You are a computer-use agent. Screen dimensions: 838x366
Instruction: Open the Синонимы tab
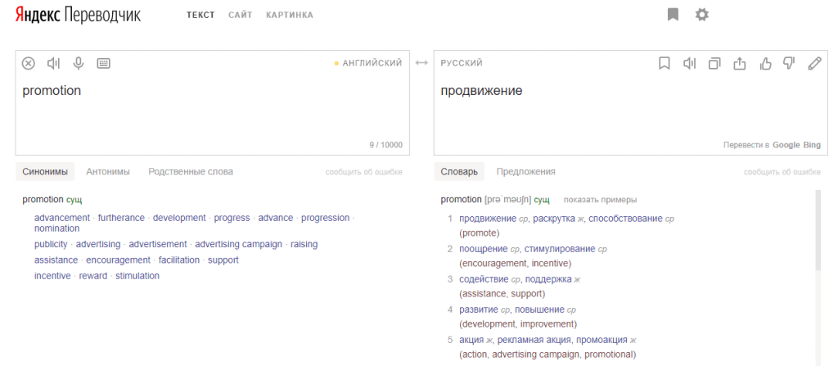coord(45,172)
